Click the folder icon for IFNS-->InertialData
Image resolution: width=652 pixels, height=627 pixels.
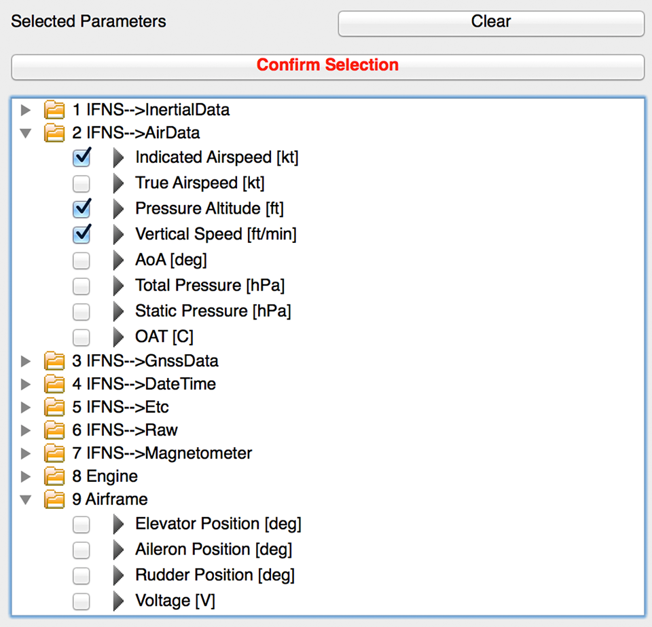coord(54,109)
